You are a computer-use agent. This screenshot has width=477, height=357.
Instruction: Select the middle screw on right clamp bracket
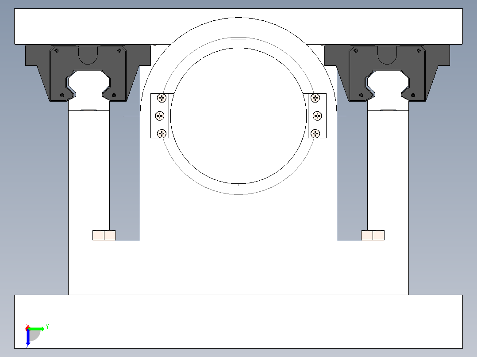(317, 116)
